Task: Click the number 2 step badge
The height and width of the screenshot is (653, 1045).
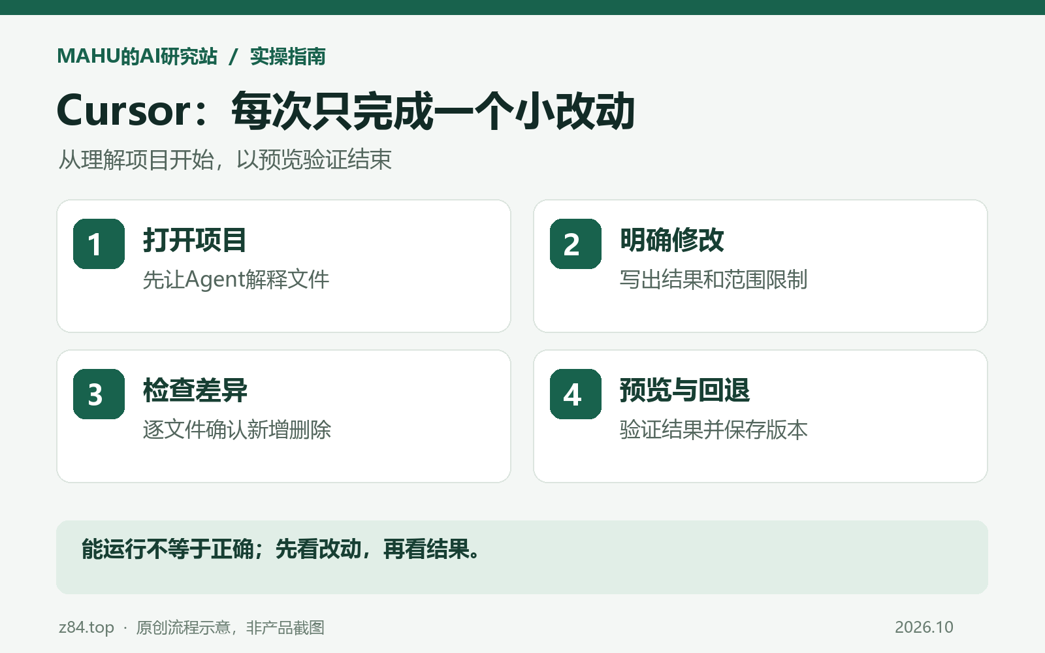Action: point(575,244)
